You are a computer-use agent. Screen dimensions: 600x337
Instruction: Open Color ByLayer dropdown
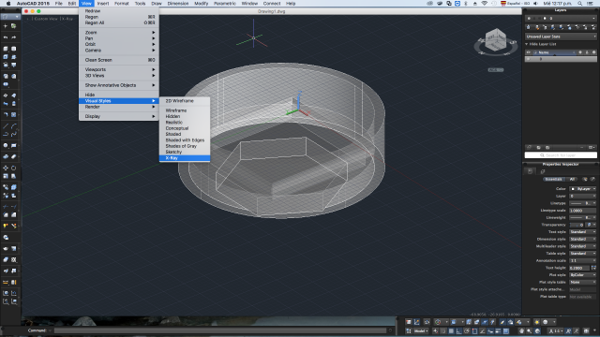[x=583, y=189]
